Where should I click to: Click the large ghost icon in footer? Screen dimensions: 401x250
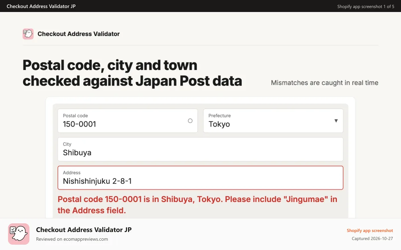[x=19, y=234]
